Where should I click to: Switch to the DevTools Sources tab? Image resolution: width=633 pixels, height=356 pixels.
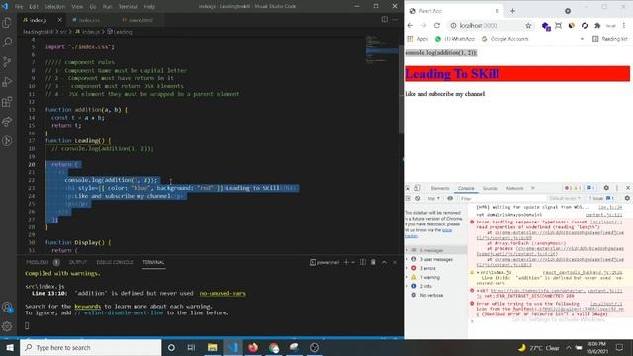click(x=491, y=188)
